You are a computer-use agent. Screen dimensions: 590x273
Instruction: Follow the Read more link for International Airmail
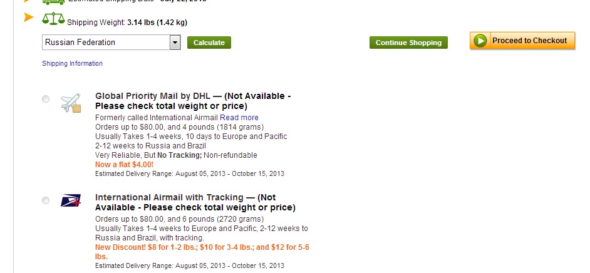pyautogui.click(x=239, y=118)
